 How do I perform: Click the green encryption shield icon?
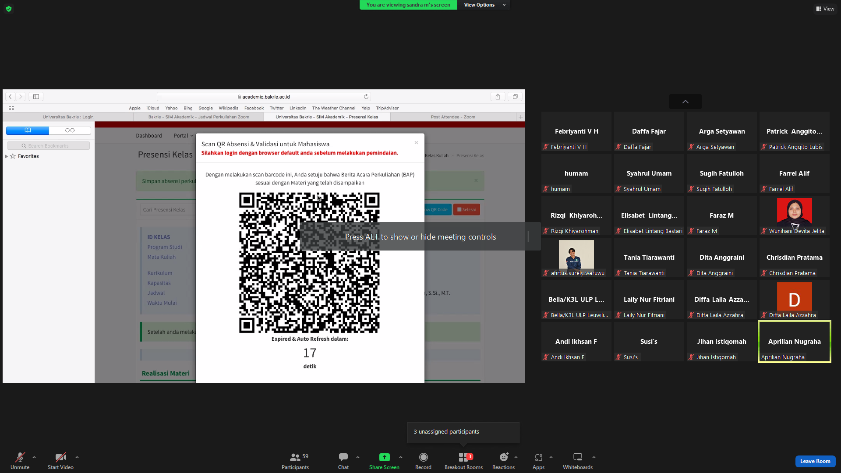coord(9,9)
